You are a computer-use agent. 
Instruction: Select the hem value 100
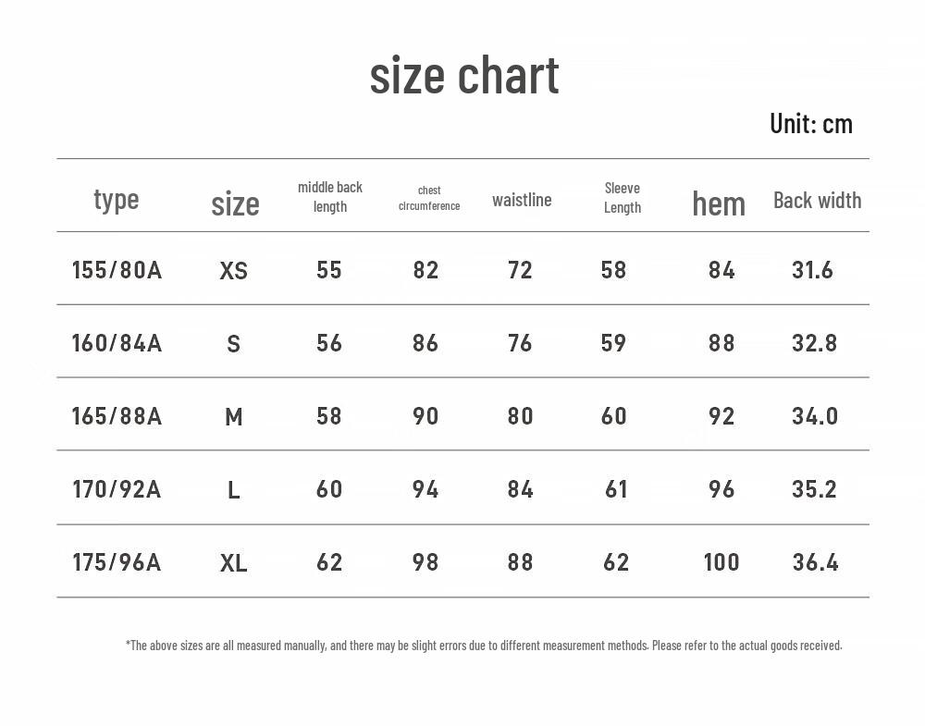[721, 562]
